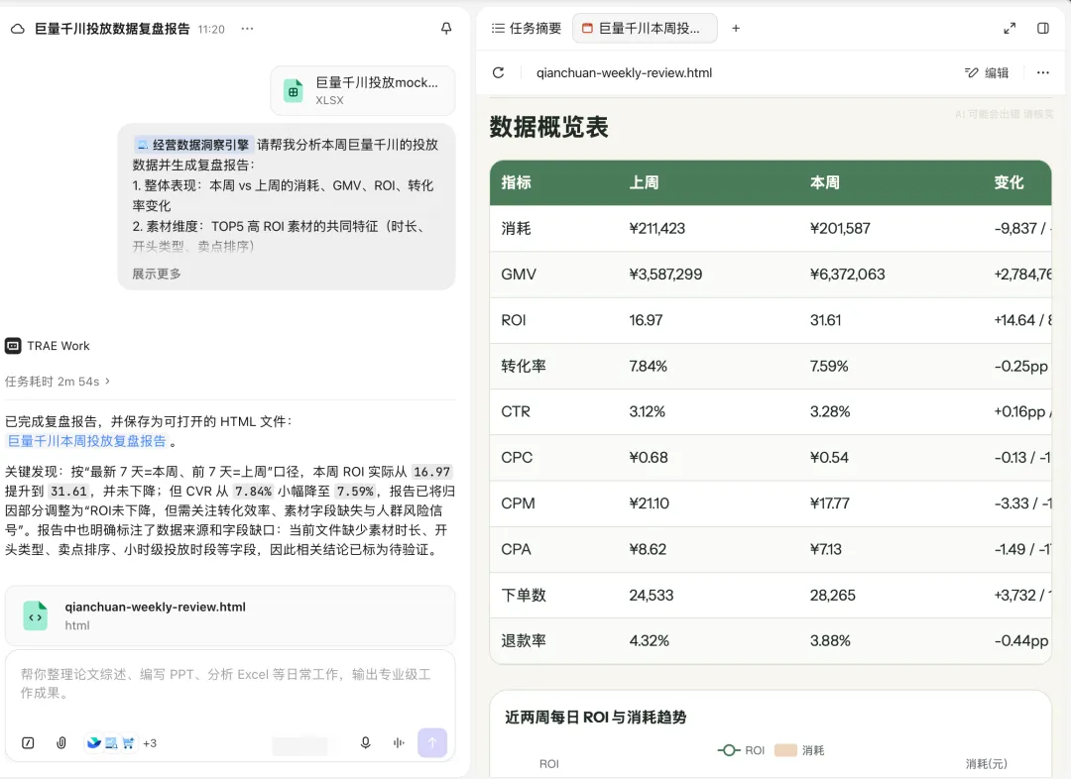This screenshot has height=779, width=1071.
Task: Click the pin icon in chat header
Action: (x=446, y=29)
